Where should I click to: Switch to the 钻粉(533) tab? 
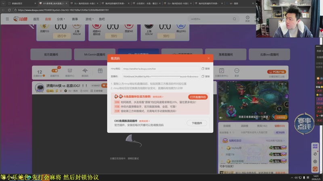(279, 126)
